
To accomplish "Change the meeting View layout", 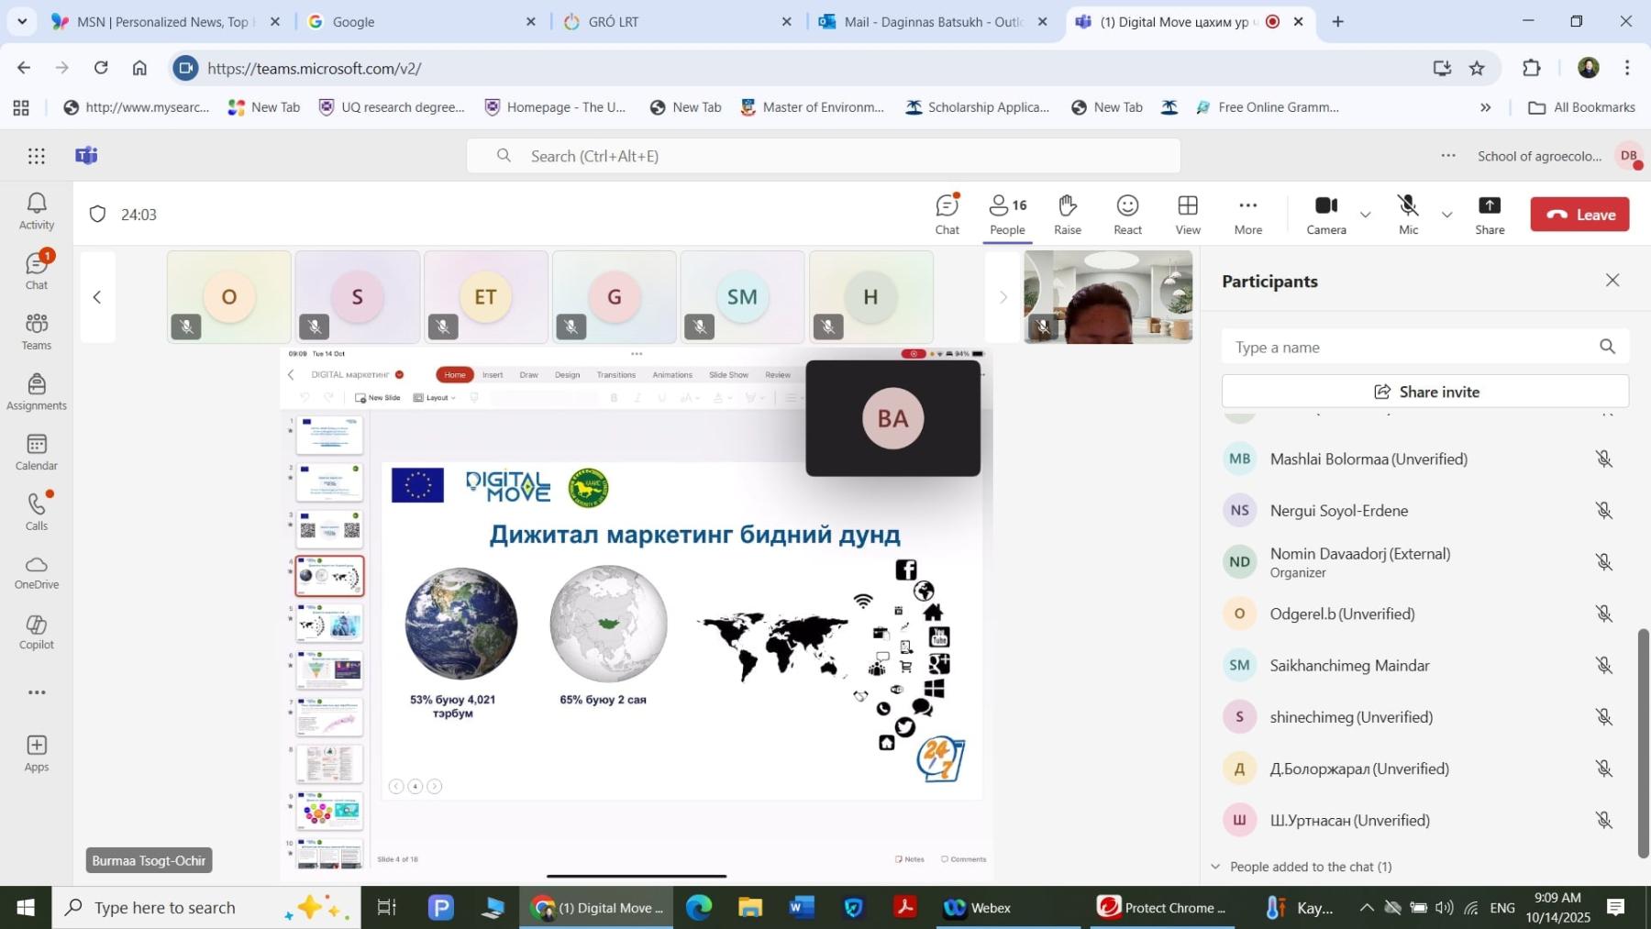I will [1188, 215].
